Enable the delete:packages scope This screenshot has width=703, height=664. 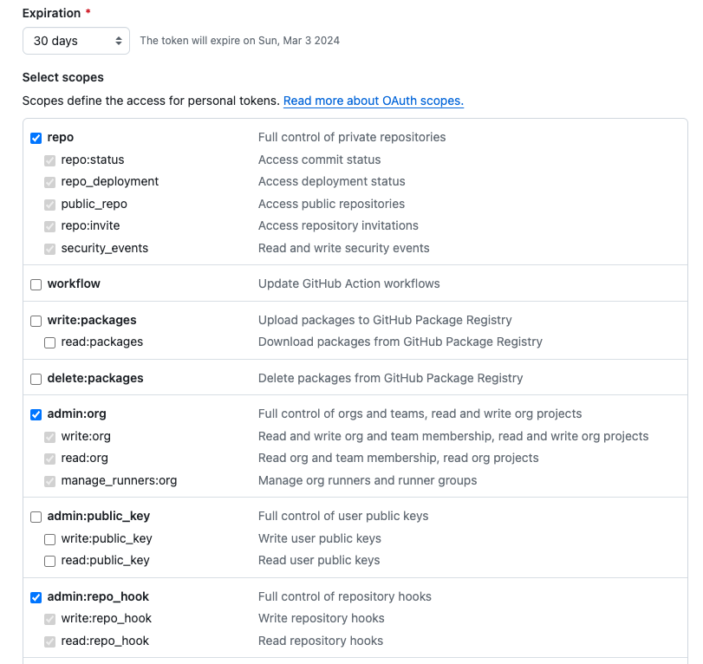tap(36, 379)
